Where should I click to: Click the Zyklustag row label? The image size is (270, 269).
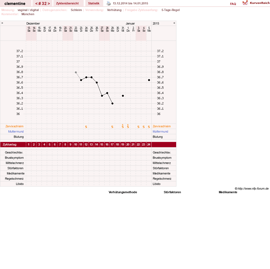click(9, 144)
